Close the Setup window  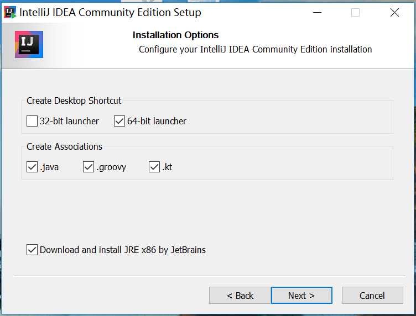point(394,13)
